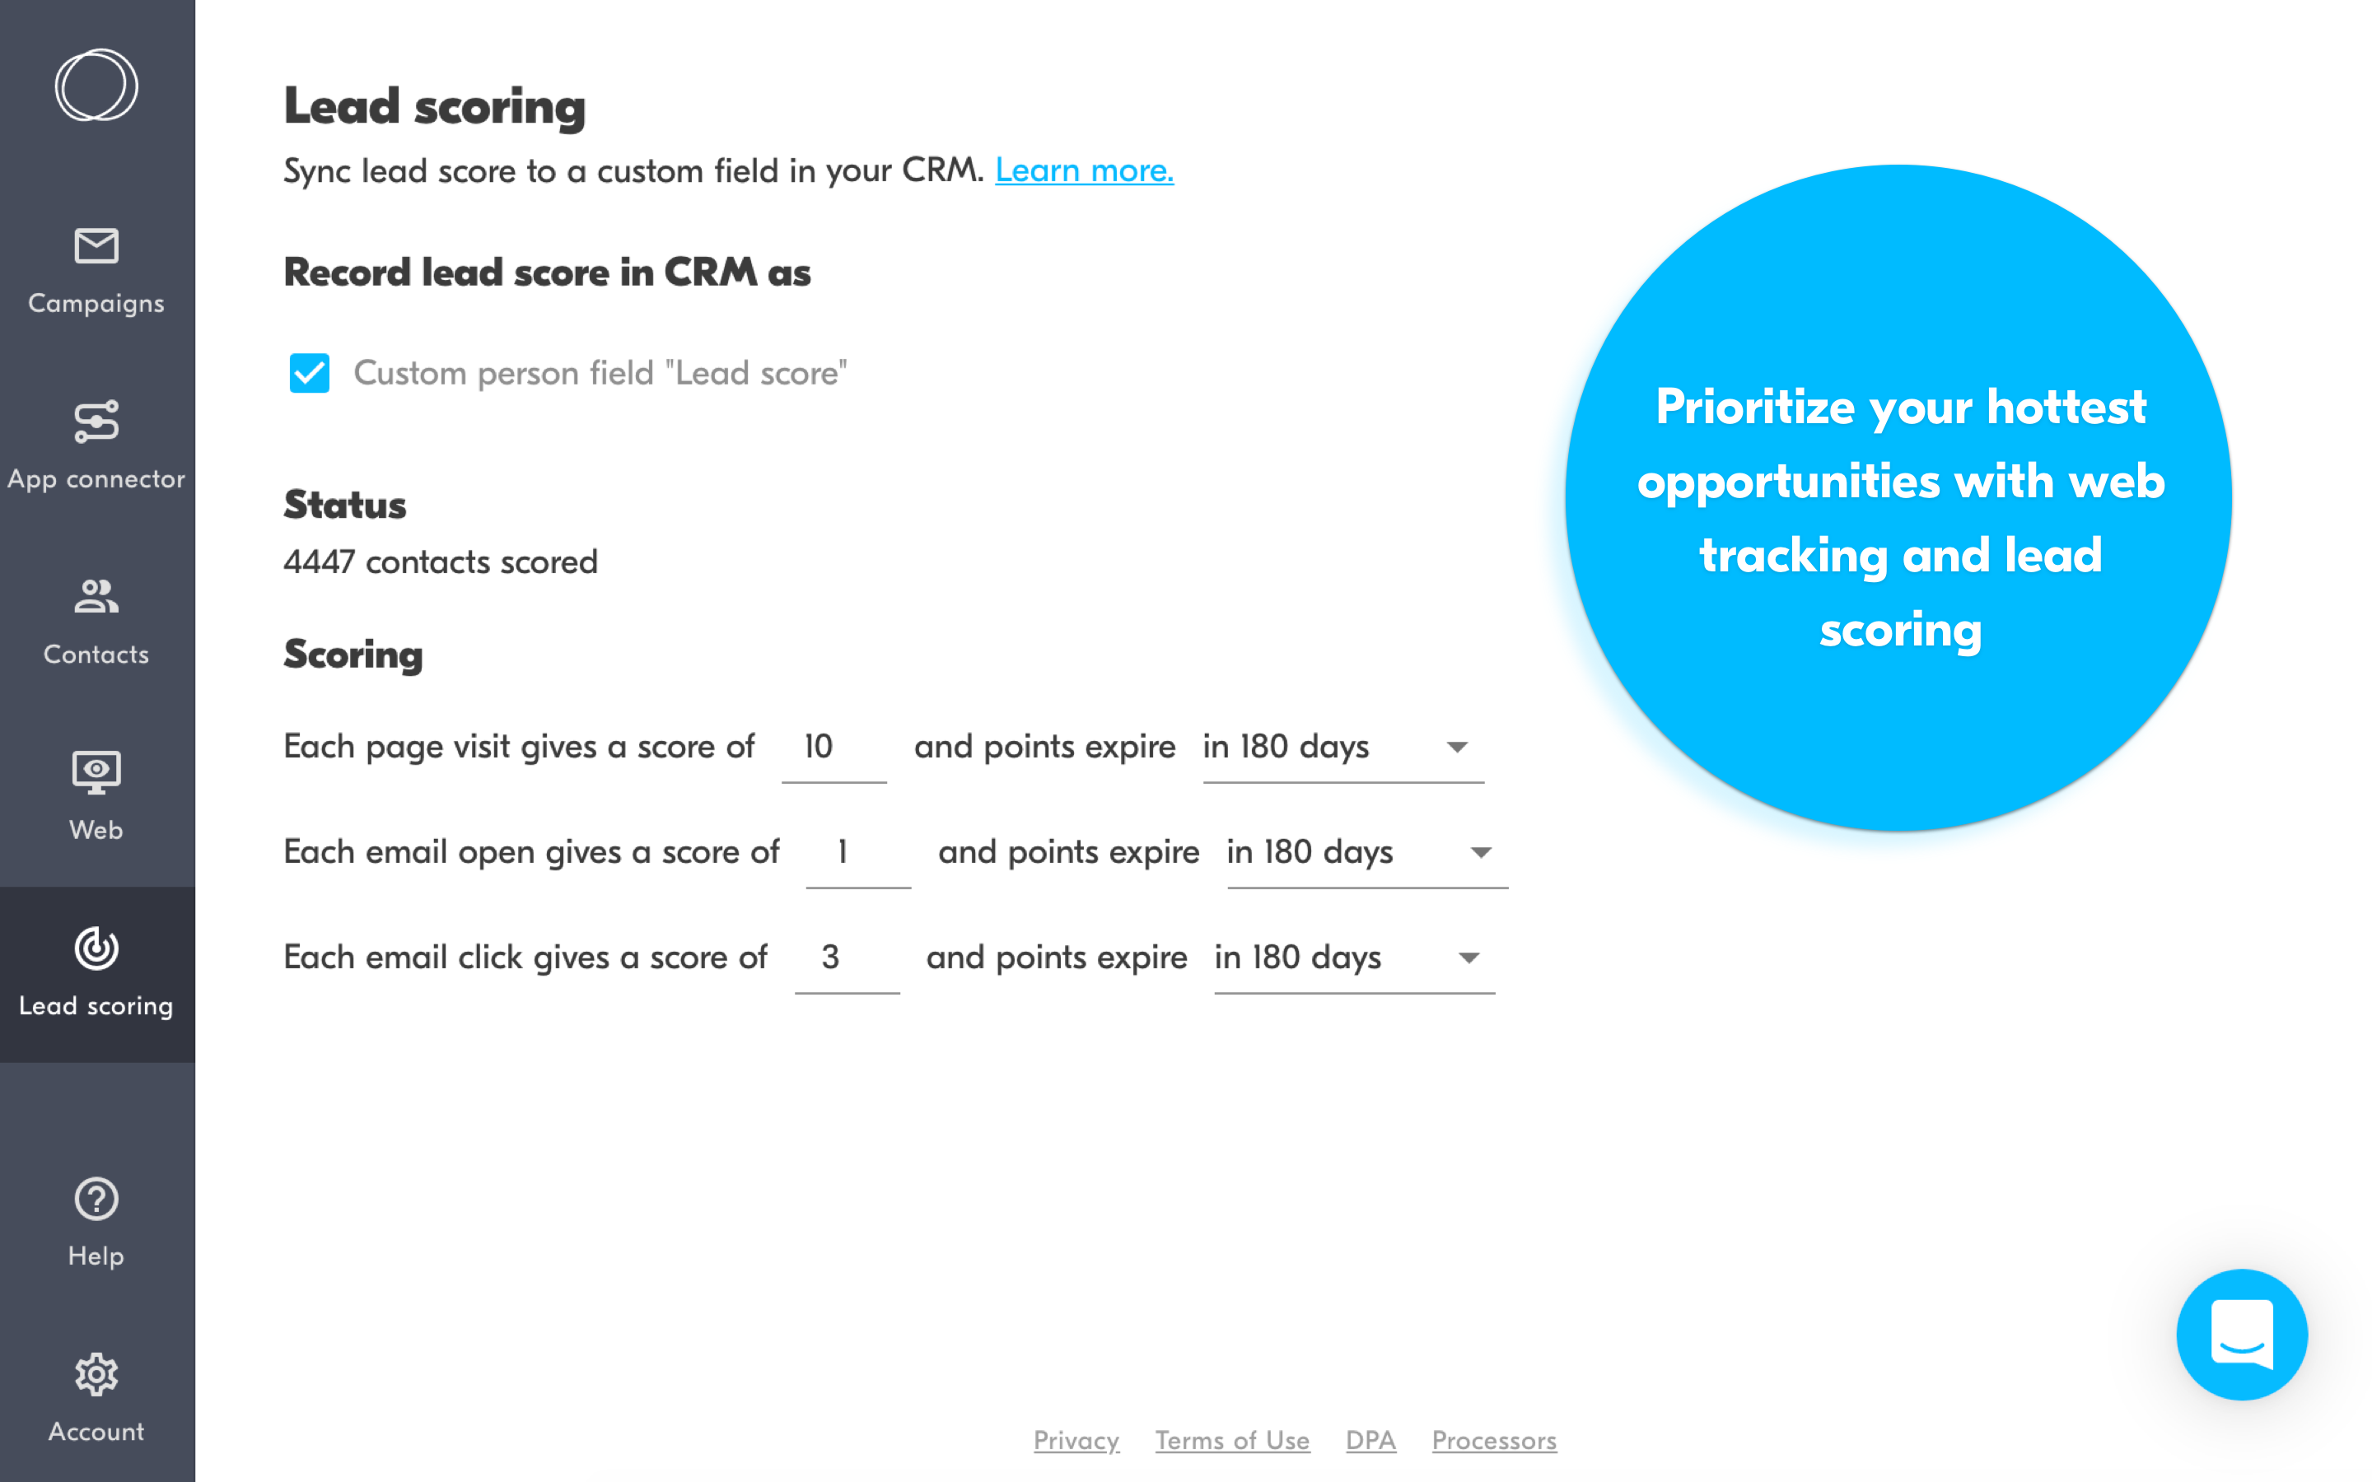Open the chat messenger bubble
Viewport: 2372px width, 1482px height.
[x=2242, y=1334]
